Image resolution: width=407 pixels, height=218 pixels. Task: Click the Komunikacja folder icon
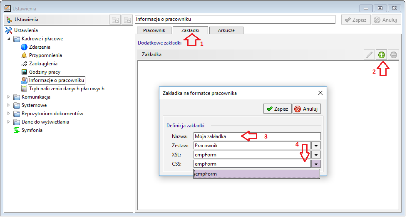click(x=17, y=97)
